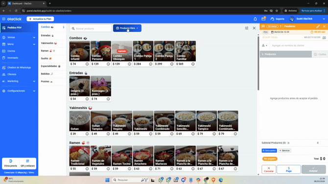Click the Brave browser taskbar icon
Screen dimensions: 328x184
click(x=213, y=180)
